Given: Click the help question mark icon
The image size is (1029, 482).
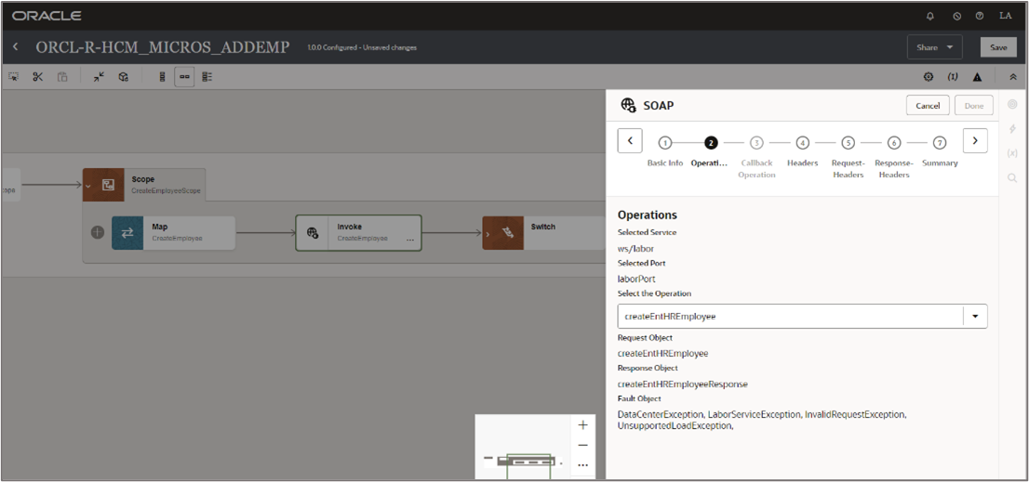Looking at the screenshot, I should tap(980, 16).
